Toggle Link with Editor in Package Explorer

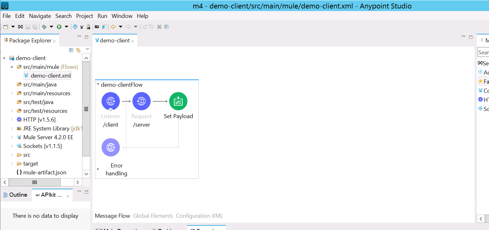click(78, 50)
